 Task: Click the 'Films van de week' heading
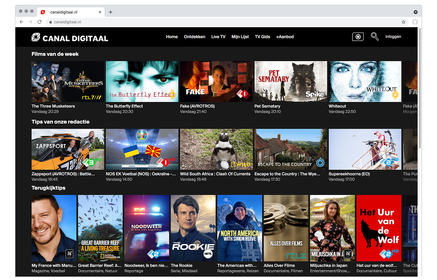click(x=55, y=54)
